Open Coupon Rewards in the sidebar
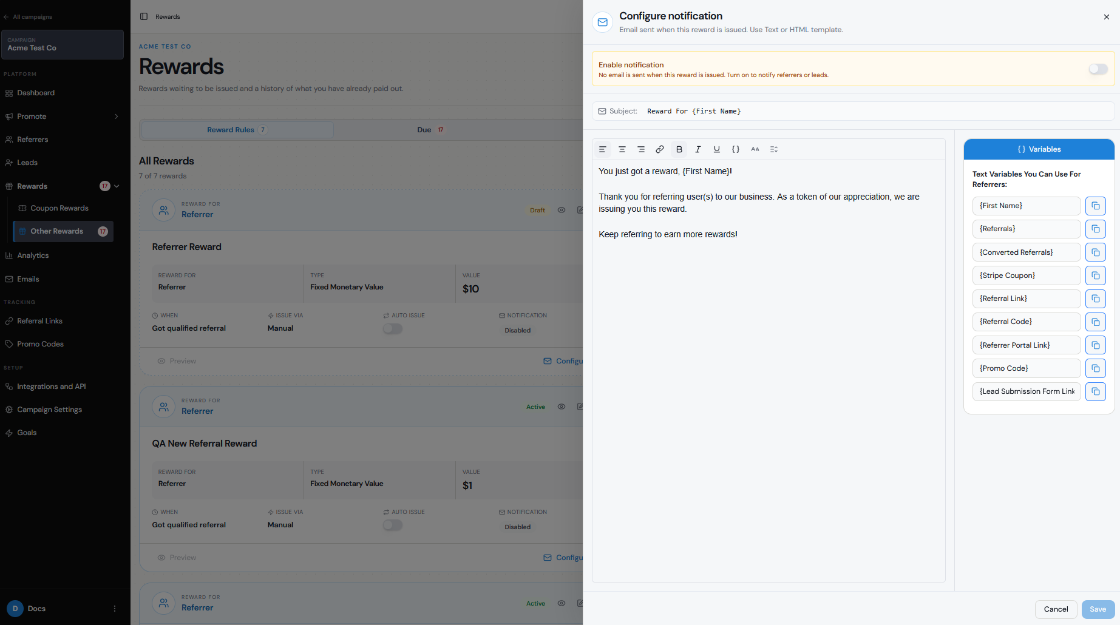1120x625 pixels. point(59,208)
